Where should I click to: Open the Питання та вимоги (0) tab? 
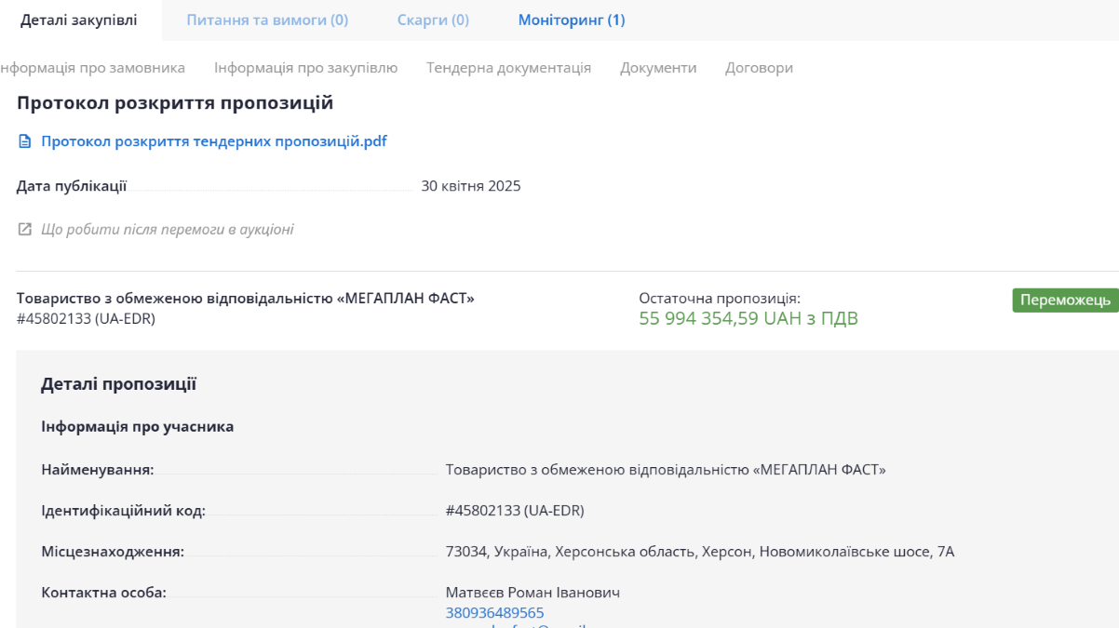267,20
